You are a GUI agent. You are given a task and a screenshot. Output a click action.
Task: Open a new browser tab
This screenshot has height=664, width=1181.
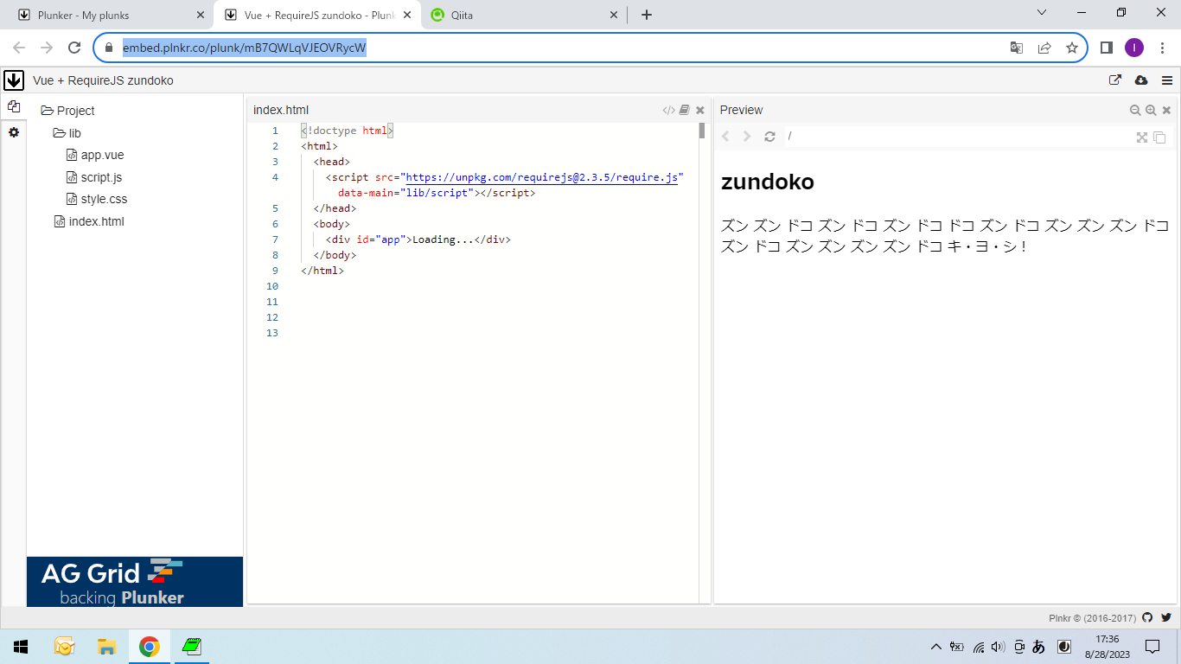pyautogui.click(x=647, y=15)
